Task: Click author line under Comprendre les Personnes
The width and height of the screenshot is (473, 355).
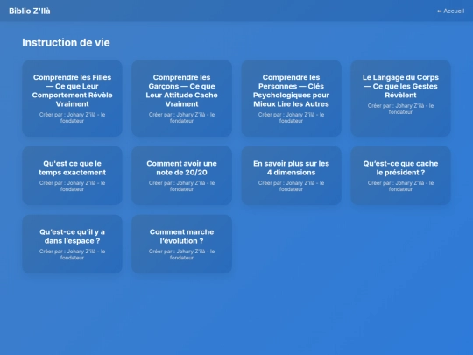Action: pyautogui.click(x=291, y=117)
